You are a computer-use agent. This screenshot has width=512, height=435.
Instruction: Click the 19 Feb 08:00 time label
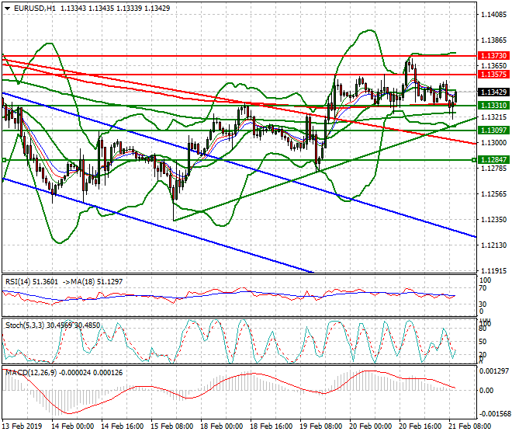coord(320,426)
